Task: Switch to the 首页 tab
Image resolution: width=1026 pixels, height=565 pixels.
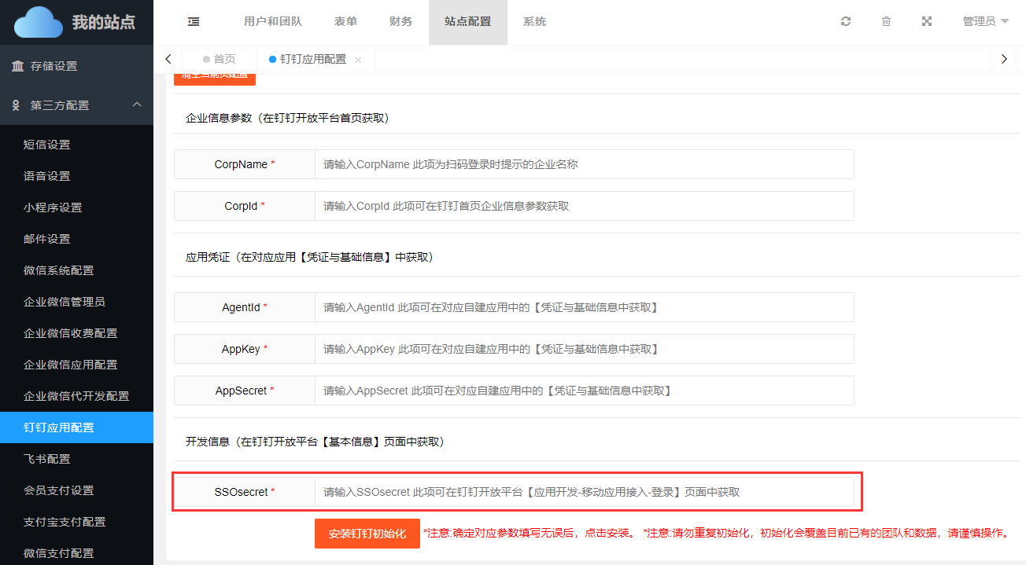Action: [220, 59]
